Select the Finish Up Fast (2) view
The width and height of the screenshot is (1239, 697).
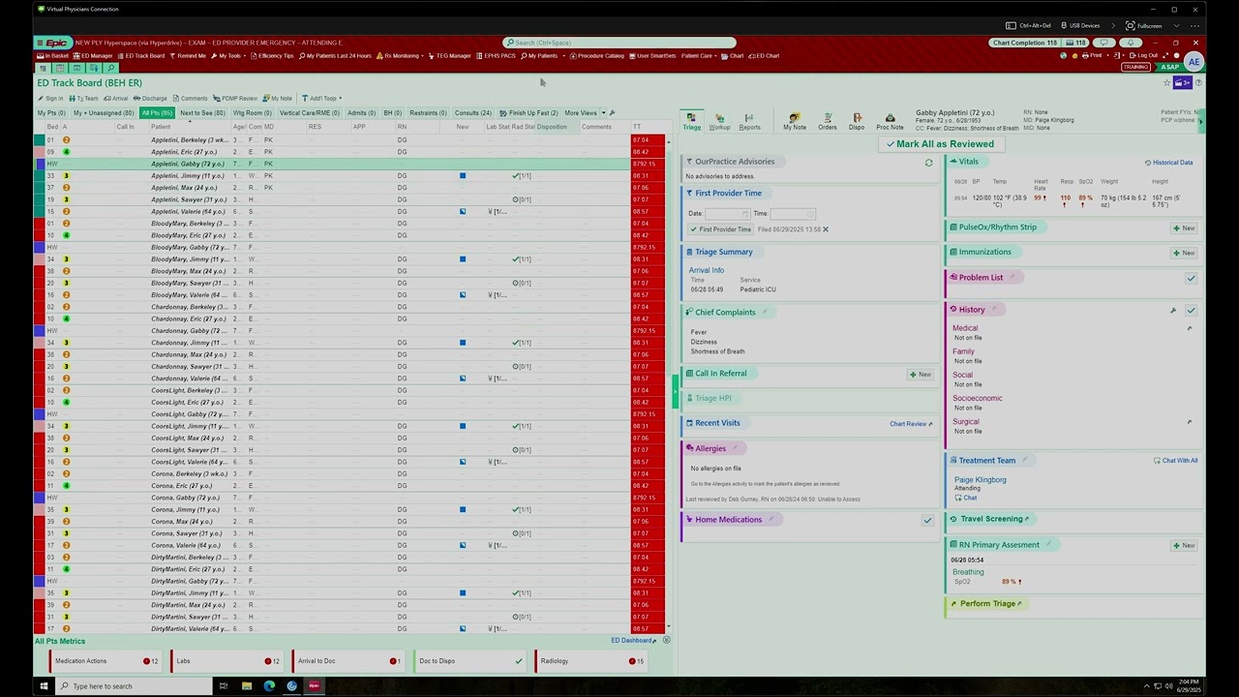pos(529,113)
